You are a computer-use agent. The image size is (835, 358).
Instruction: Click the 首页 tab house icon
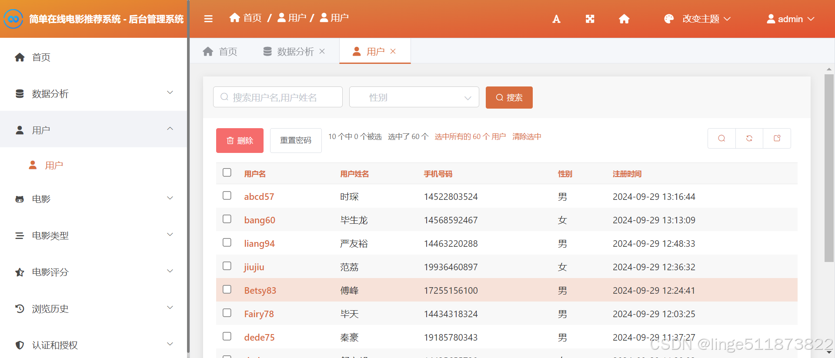point(208,52)
